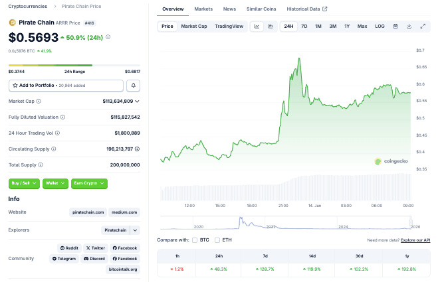Viewport: 442px width, 282px height.
Task: Open the bitcointalk.org link
Action: coord(123,269)
